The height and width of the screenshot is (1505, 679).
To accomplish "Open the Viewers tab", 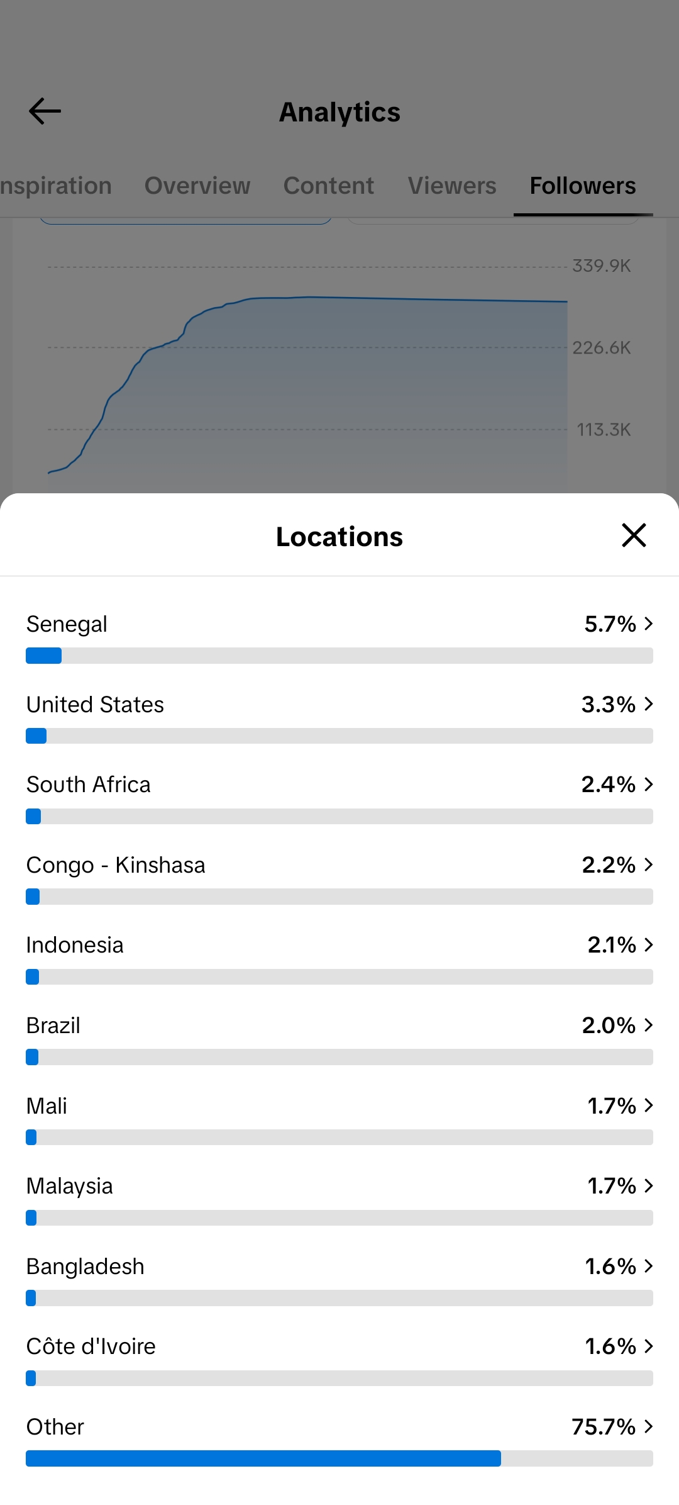I will [452, 186].
